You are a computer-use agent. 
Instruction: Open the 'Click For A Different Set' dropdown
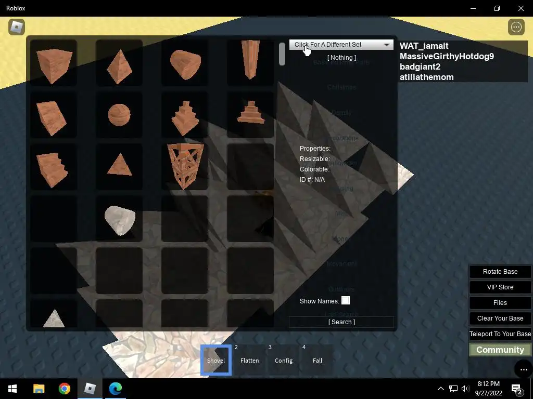tap(341, 45)
